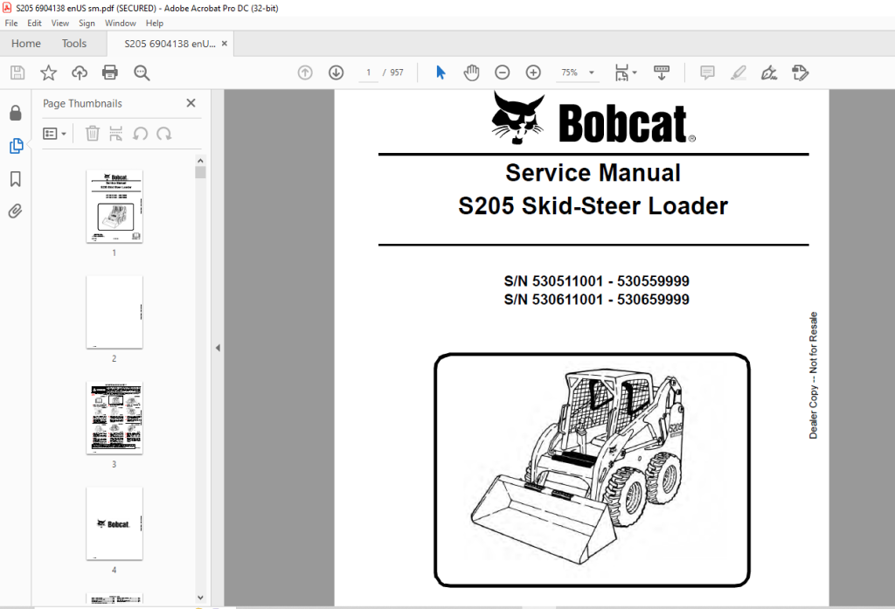The image size is (895, 609).
Task: Print the document via the printer icon
Action: coord(109,73)
